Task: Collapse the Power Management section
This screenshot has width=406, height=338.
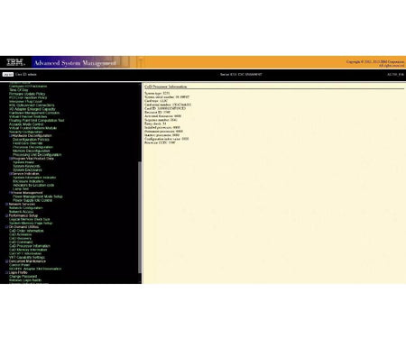Action: [11, 193]
